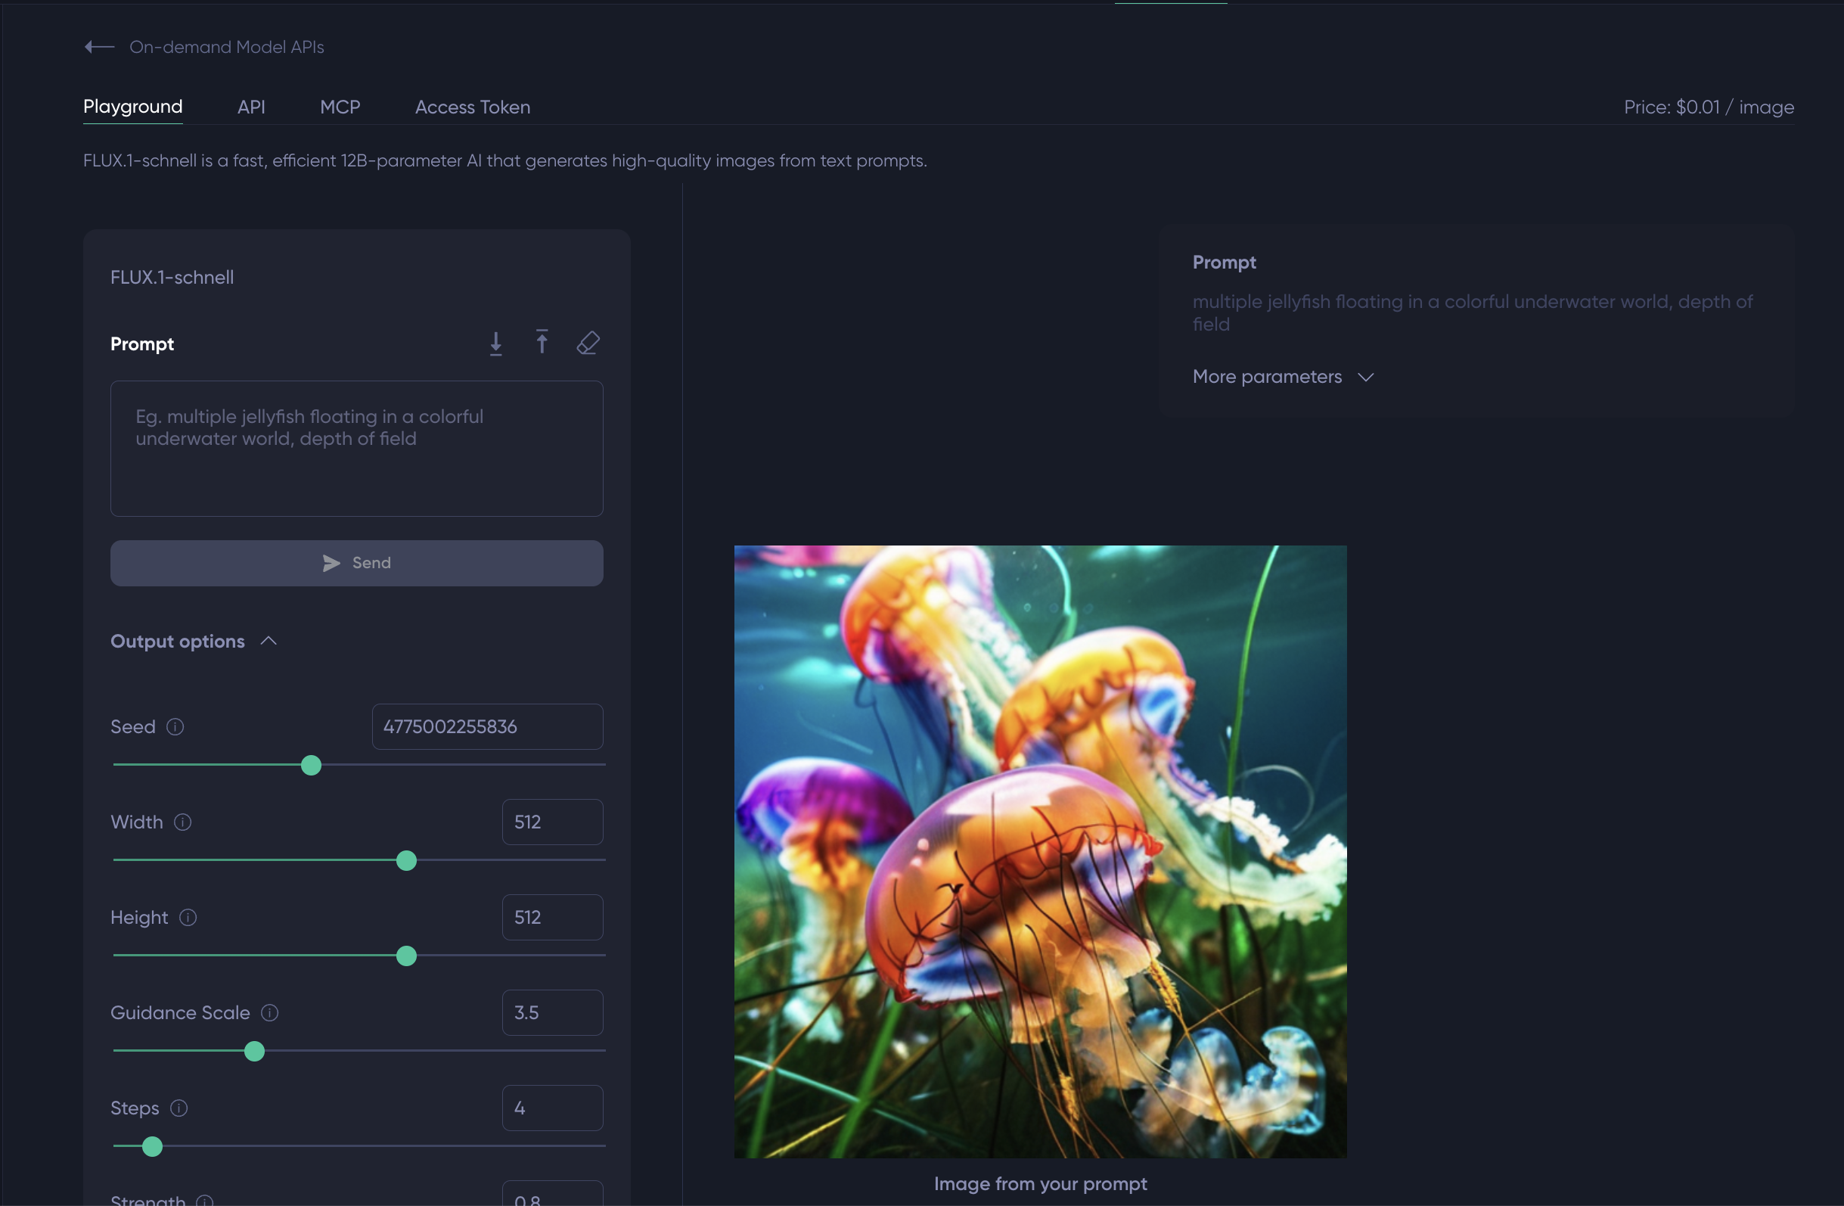This screenshot has width=1844, height=1206.
Task: Click the Seed info icon
Action: (176, 727)
